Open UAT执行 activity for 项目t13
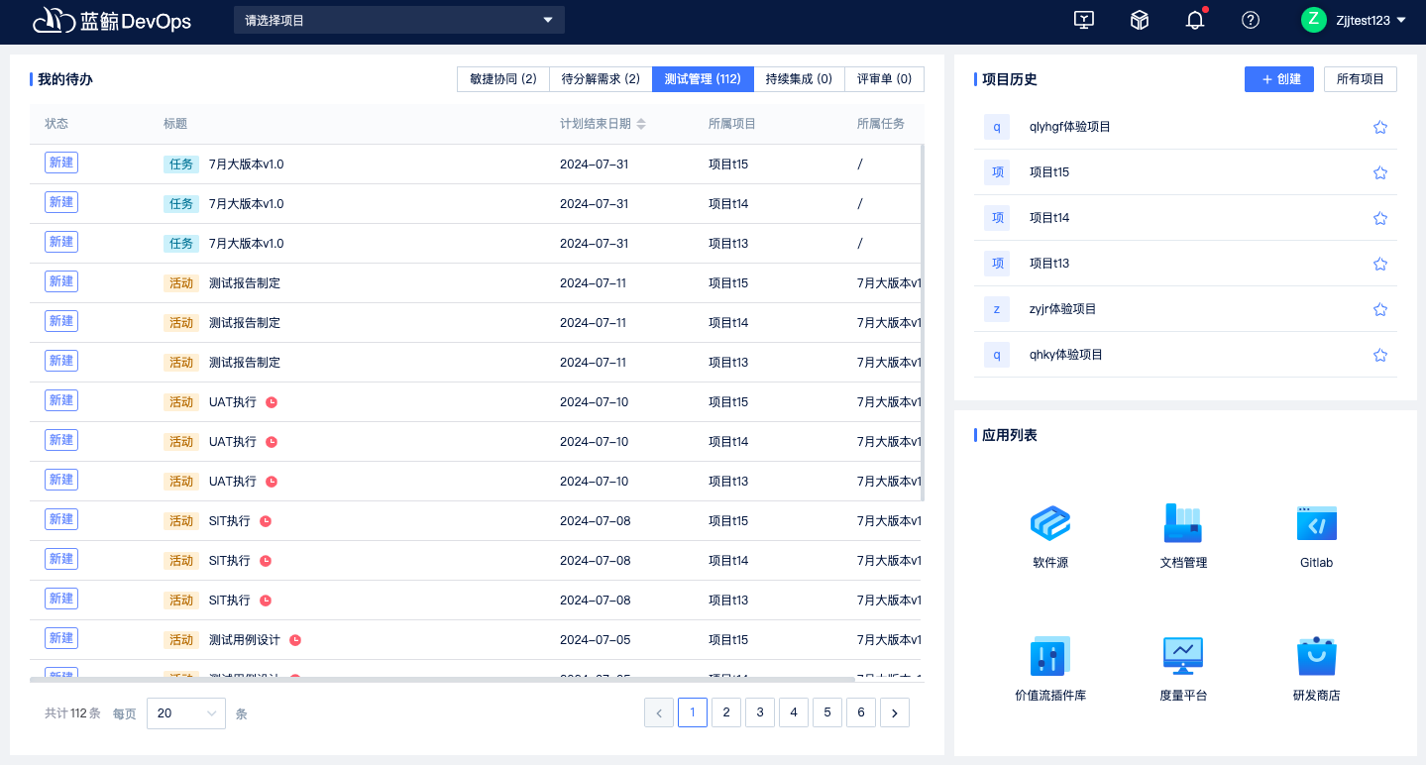 click(x=233, y=482)
